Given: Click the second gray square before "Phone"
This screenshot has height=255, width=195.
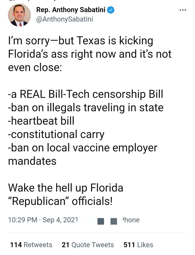Looking at the screenshot, I should pyautogui.click(x=114, y=221).
